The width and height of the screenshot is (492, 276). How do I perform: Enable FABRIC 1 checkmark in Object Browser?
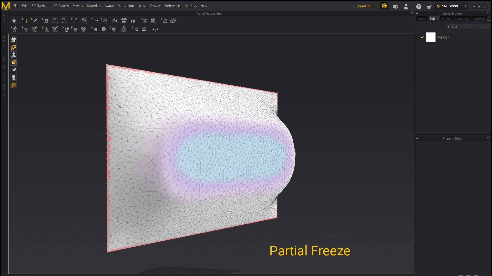point(422,37)
